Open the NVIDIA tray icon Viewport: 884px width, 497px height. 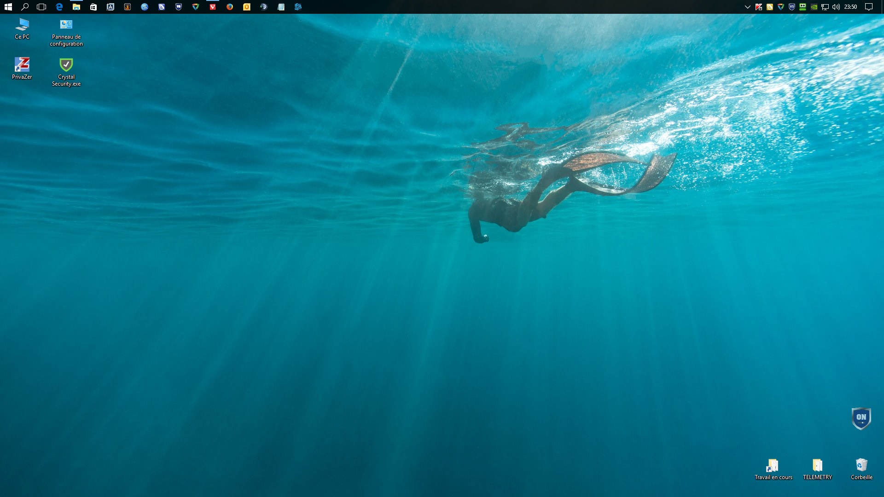coord(814,7)
